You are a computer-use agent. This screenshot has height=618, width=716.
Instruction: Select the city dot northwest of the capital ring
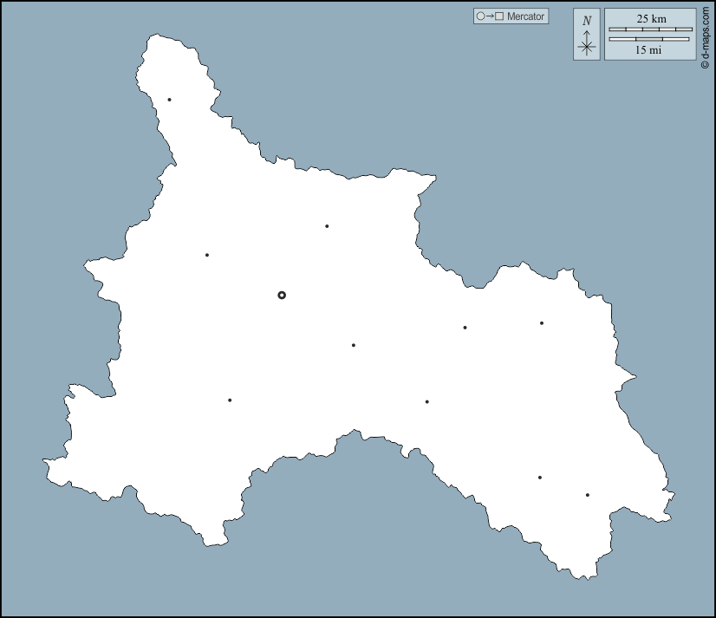[207, 255]
